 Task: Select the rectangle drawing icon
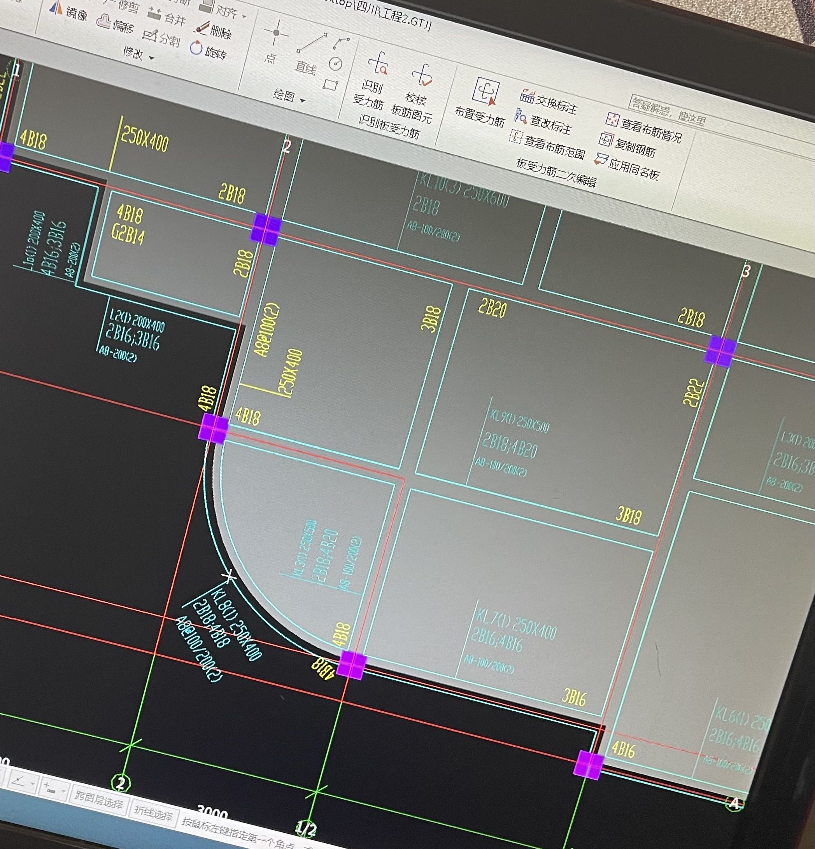pos(330,84)
